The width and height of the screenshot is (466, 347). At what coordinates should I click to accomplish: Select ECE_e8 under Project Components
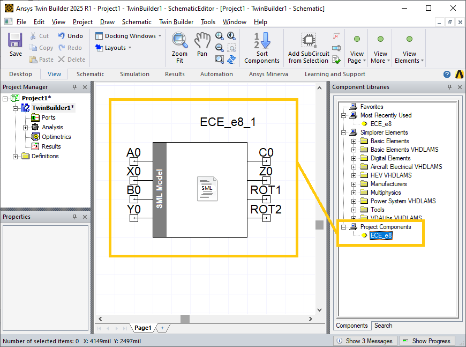[381, 235]
